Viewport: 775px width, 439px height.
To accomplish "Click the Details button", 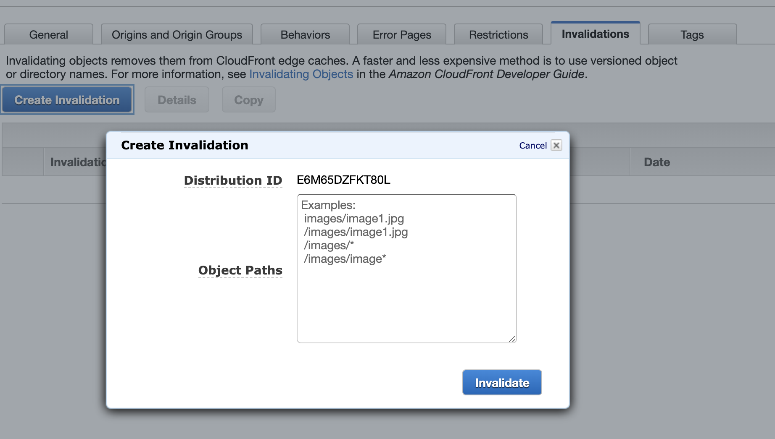I will coord(177,100).
